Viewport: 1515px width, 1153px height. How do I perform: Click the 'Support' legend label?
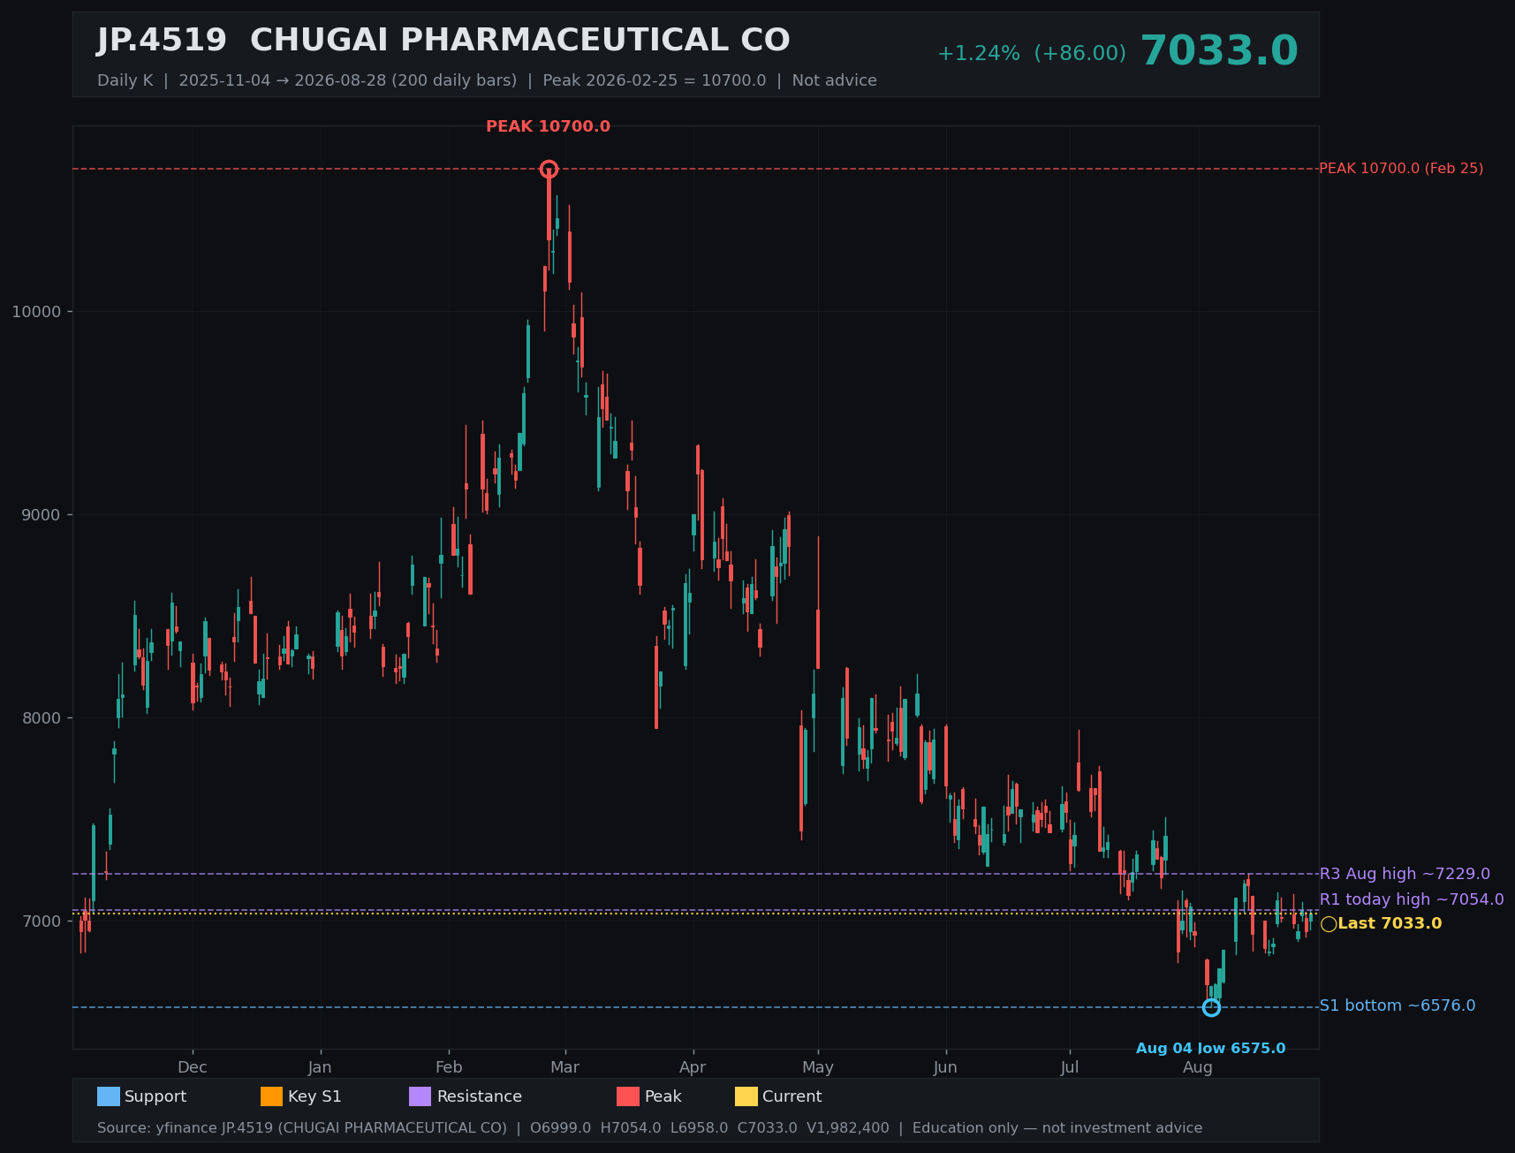(x=155, y=1096)
